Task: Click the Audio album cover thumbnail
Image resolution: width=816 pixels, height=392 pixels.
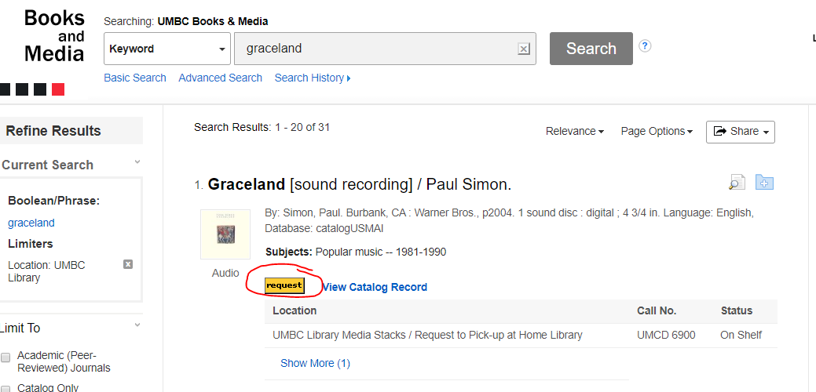Action: coord(225,234)
